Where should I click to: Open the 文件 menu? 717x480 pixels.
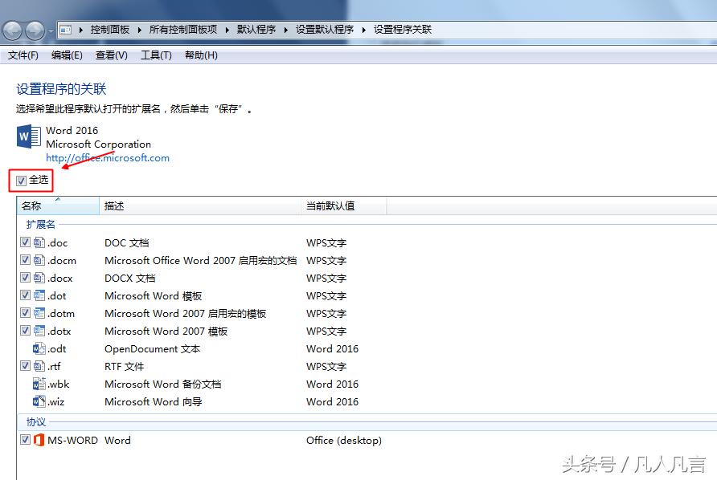pos(23,55)
